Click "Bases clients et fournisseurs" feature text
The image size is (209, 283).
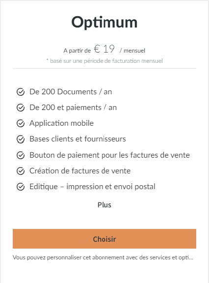tap(78, 139)
